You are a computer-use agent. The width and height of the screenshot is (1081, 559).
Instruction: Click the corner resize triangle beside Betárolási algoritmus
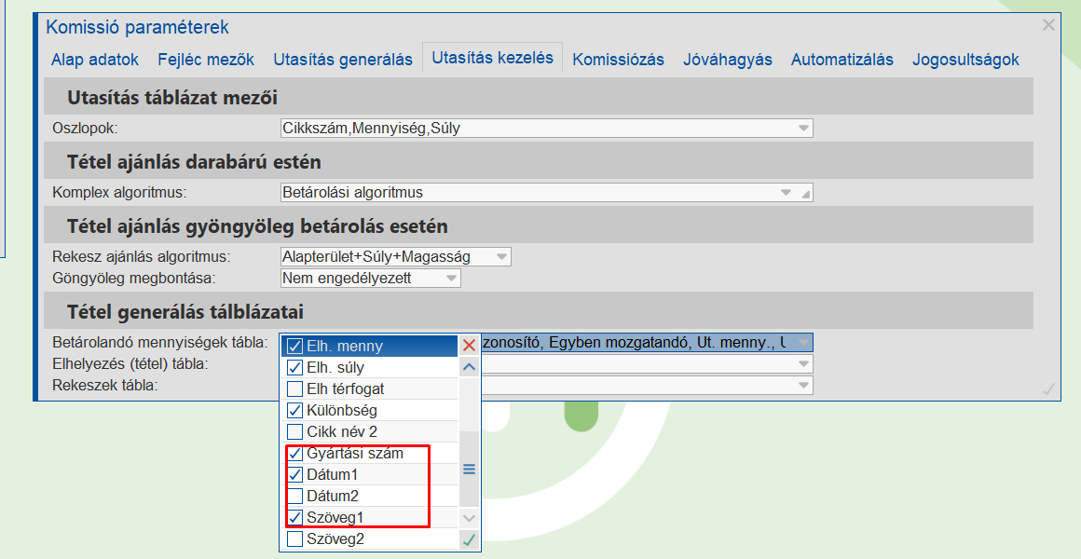point(805,193)
